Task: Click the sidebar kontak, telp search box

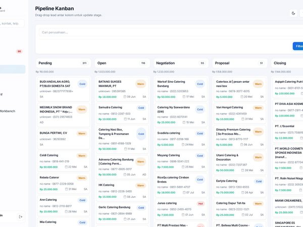Action: (x=12, y=23)
